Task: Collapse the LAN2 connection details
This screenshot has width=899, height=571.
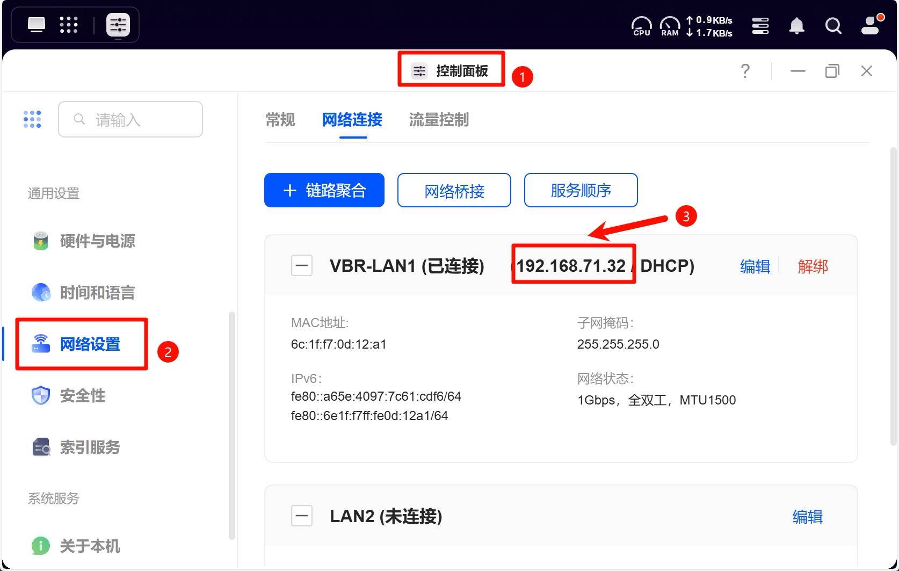Action: [302, 516]
